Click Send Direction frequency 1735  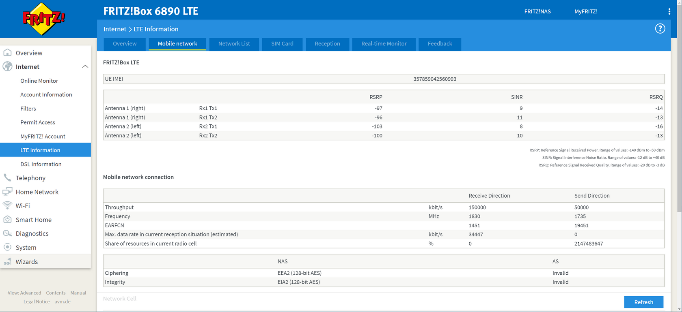click(580, 216)
